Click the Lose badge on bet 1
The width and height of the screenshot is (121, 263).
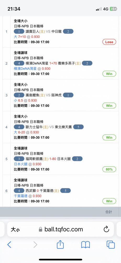tap(109, 42)
